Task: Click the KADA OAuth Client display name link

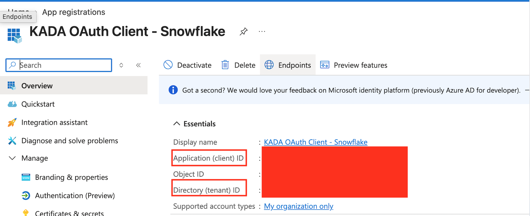Action: point(315,142)
